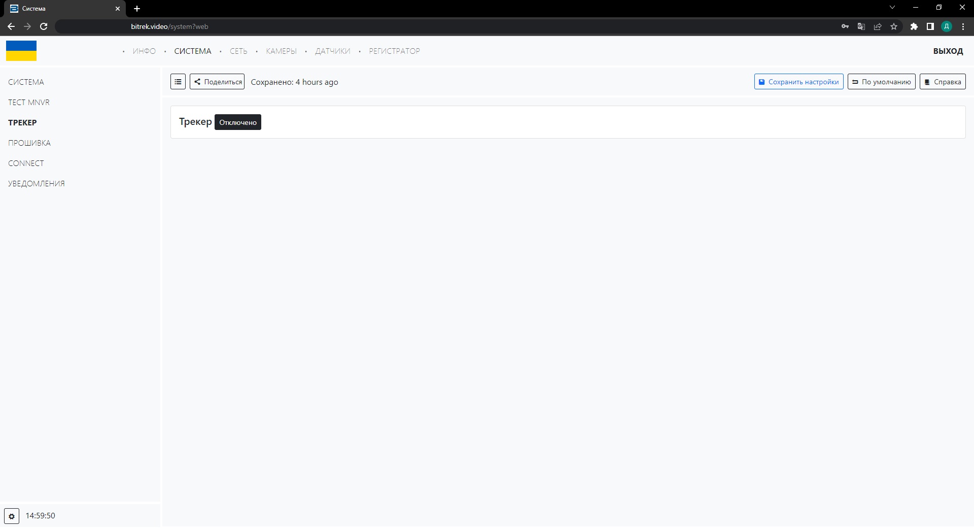Screen dimensions: 974x528
Task: Open the СЕТЬ navigation tab
Action: click(x=238, y=51)
